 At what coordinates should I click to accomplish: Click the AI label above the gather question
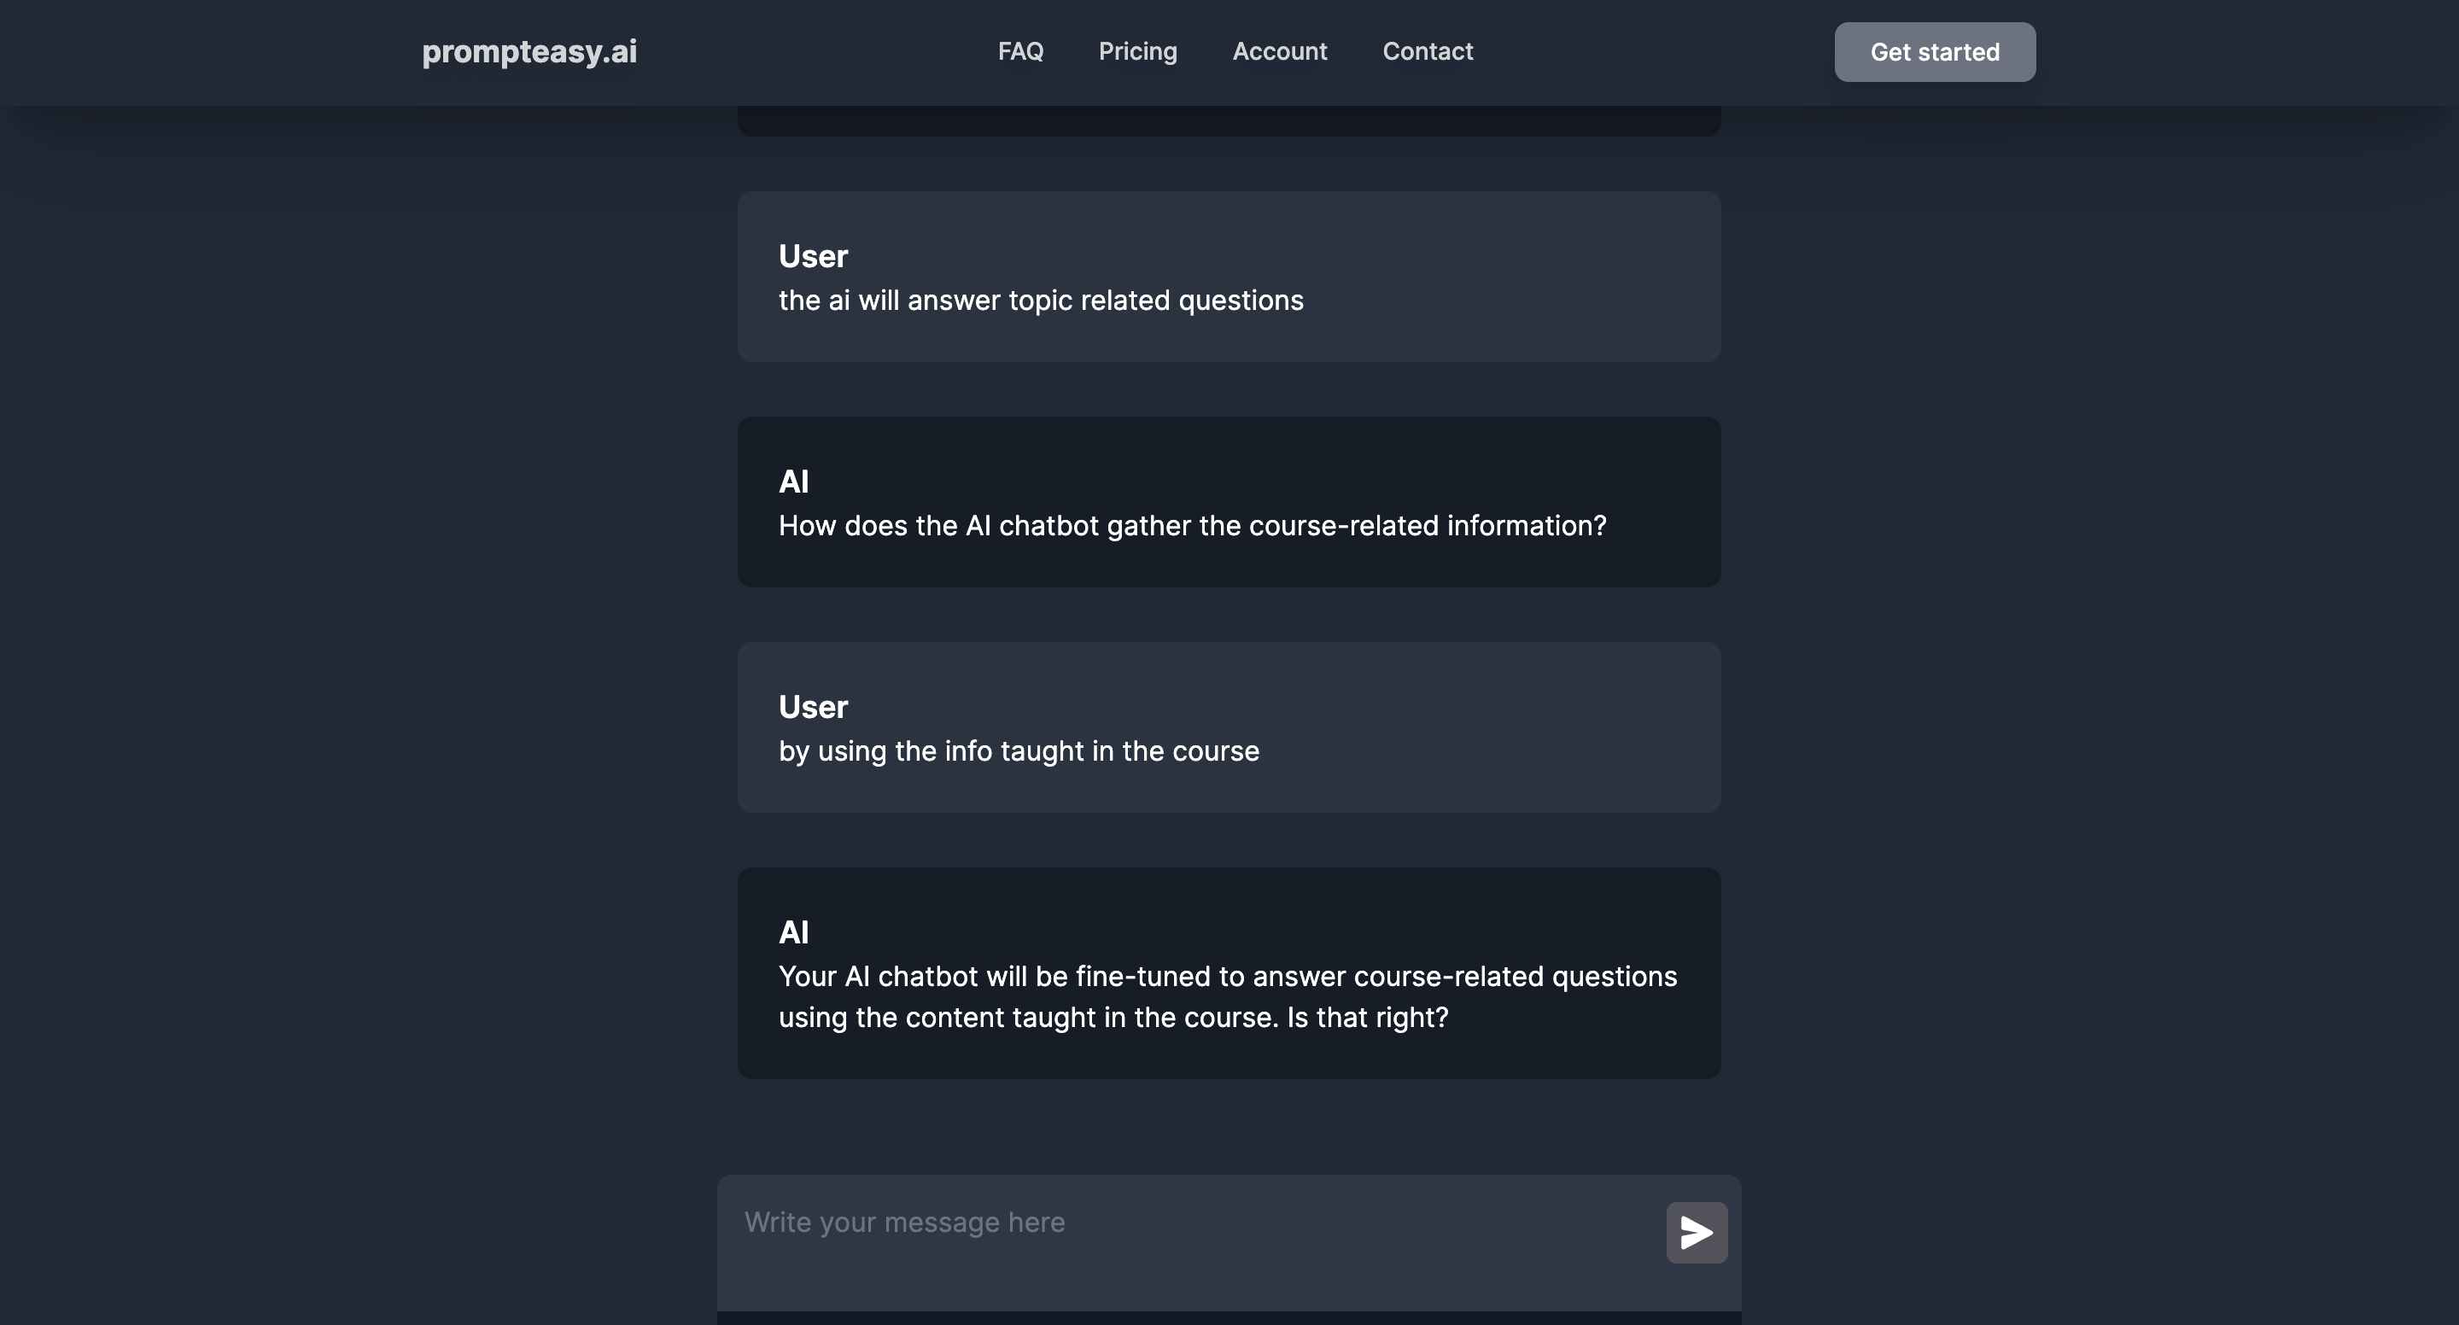(793, 482)
